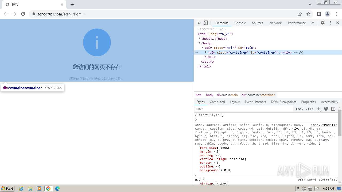Image resolution: width=342 pixels, height=192 pixels.
Task: Reload the page
Action: tap(23, 14)
